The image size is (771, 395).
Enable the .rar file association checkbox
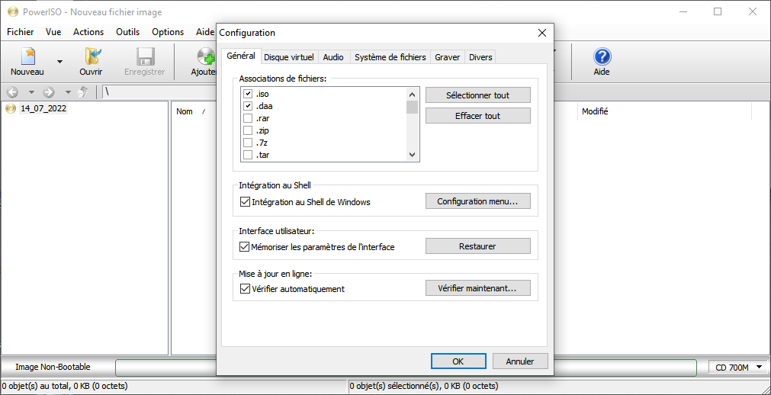coord(248,118)
